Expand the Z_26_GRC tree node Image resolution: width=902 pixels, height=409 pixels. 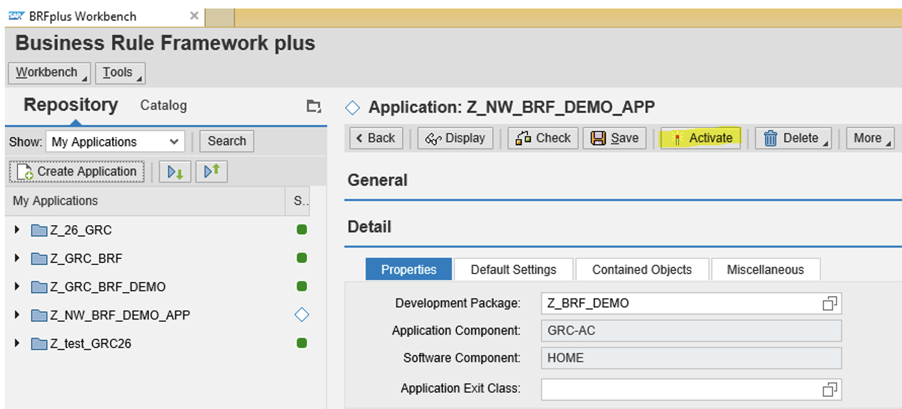click(x=18, y=230)
